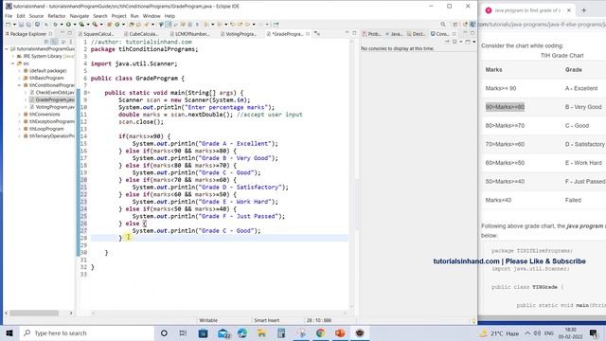606x341 pixels.
Task: Run the program with the green Run icon
Action: [68, 25]
